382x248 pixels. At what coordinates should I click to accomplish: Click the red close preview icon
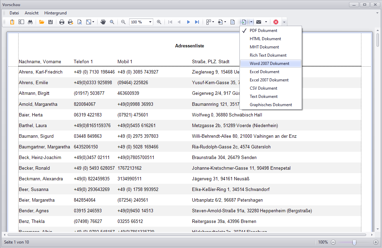276,22
